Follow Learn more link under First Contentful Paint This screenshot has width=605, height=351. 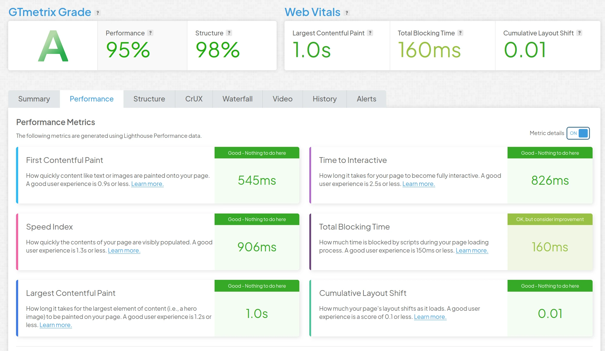[x=147, y=184]
